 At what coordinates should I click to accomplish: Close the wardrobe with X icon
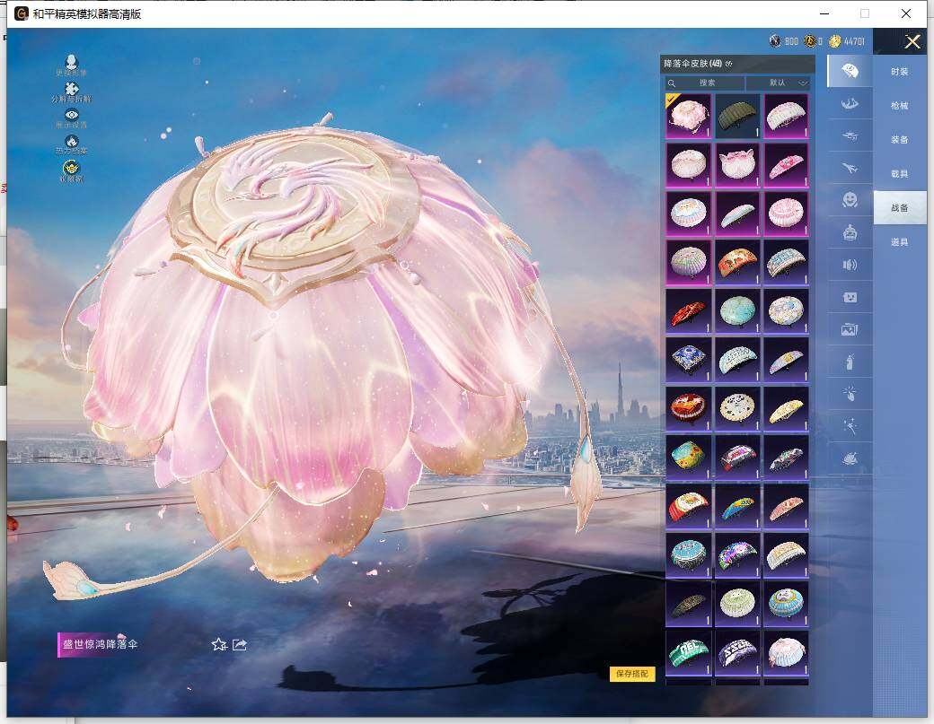[912, 41]
